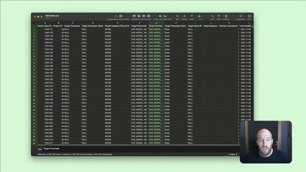Open the Fill dropdown arrow

coord(202,16)
